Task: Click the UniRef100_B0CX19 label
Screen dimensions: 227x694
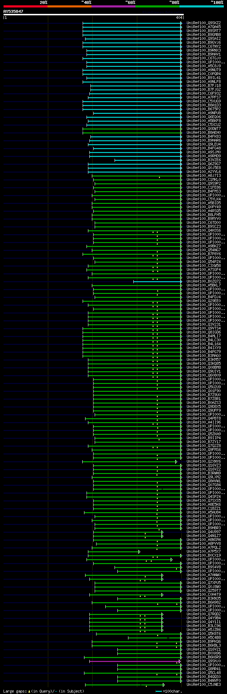Action: pyautogui.click(x=204, y=556)
